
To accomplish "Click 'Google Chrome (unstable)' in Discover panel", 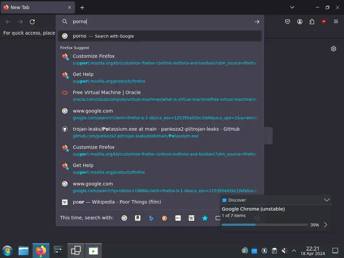I will tap(253, 209).
